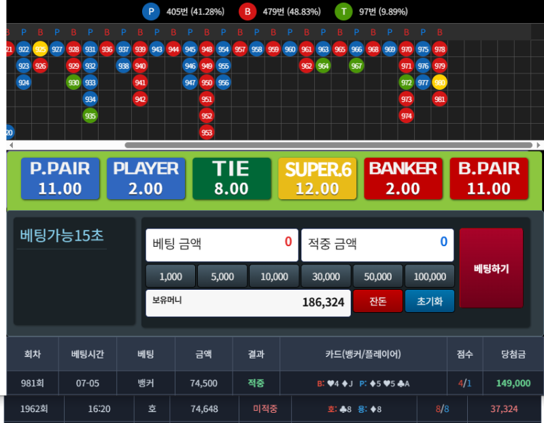Bet on PLAYER 2.00
Image resolution: width=544 pixels, height=423 pixels.
pos(146,178)
